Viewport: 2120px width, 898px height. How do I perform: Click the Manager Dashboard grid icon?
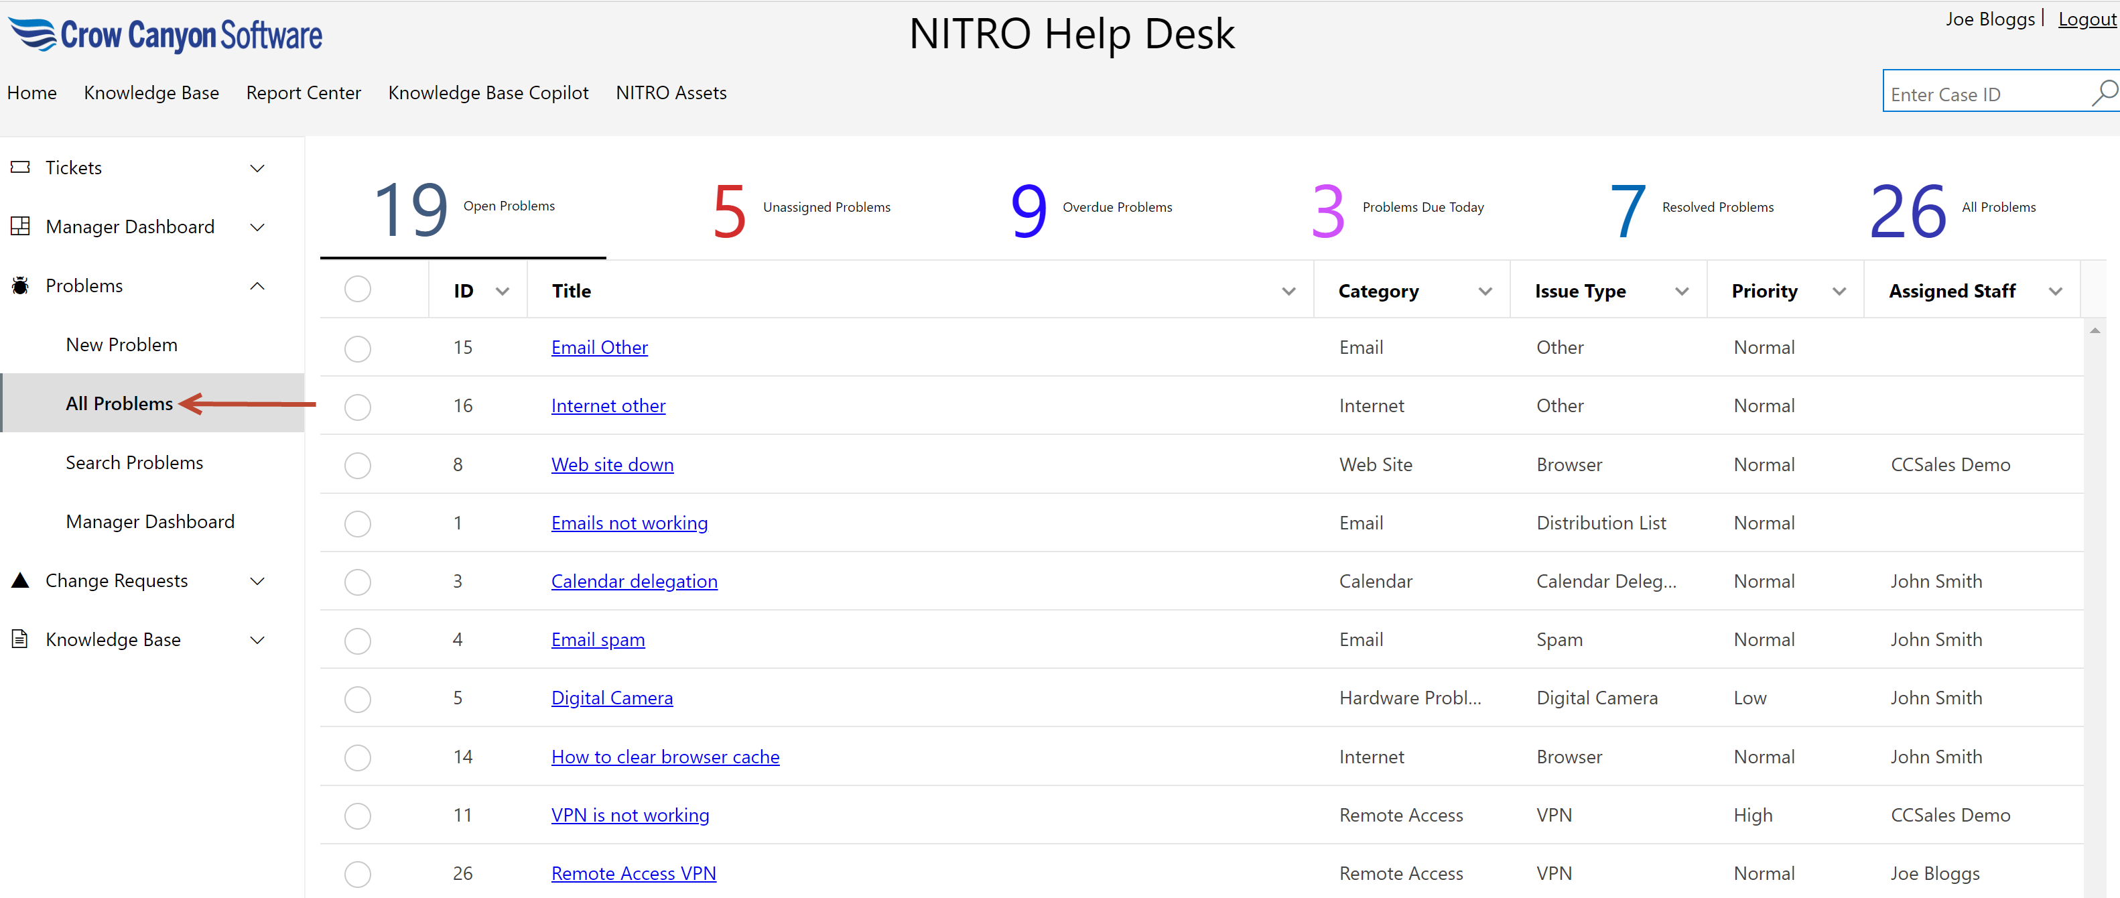(x=21, y=227)
